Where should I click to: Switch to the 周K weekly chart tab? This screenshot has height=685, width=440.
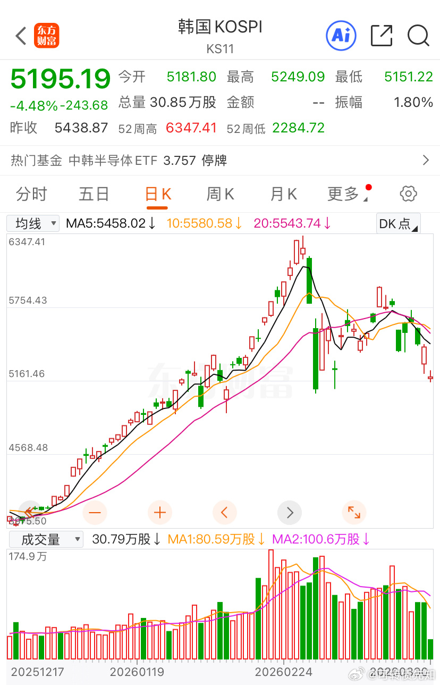[x=220, y=194]
